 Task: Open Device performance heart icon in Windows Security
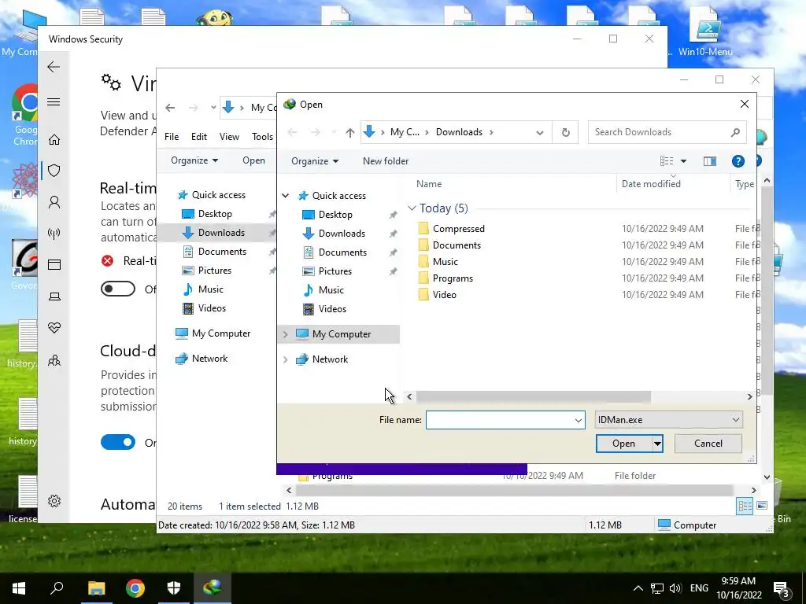(x=54, y=328)
